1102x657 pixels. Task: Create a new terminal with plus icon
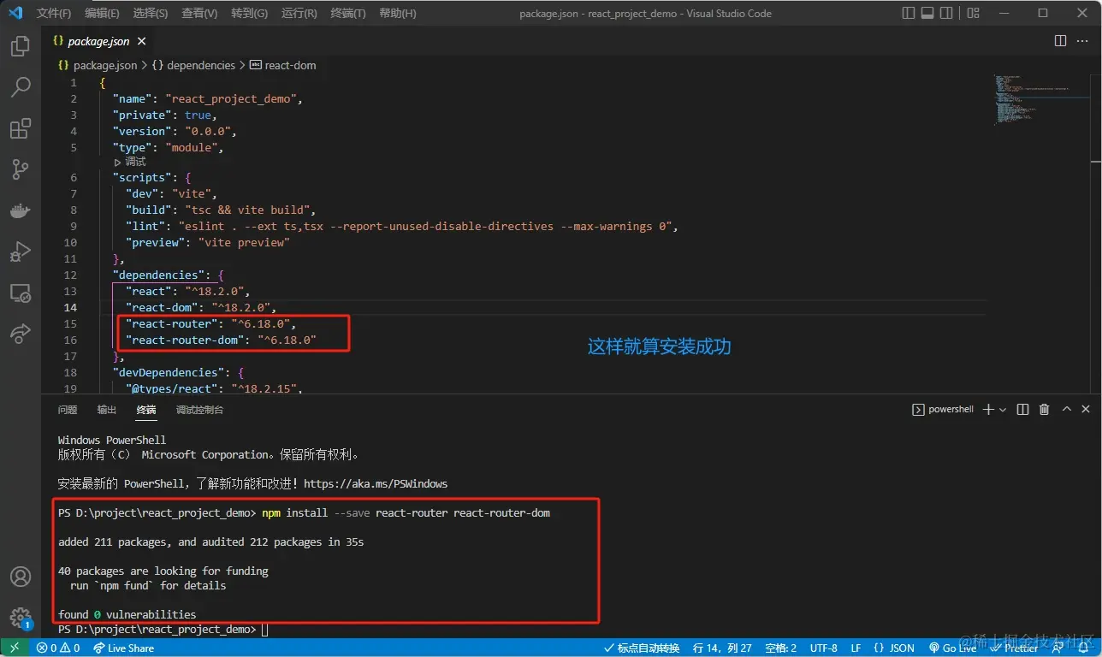tap(988, 410)
